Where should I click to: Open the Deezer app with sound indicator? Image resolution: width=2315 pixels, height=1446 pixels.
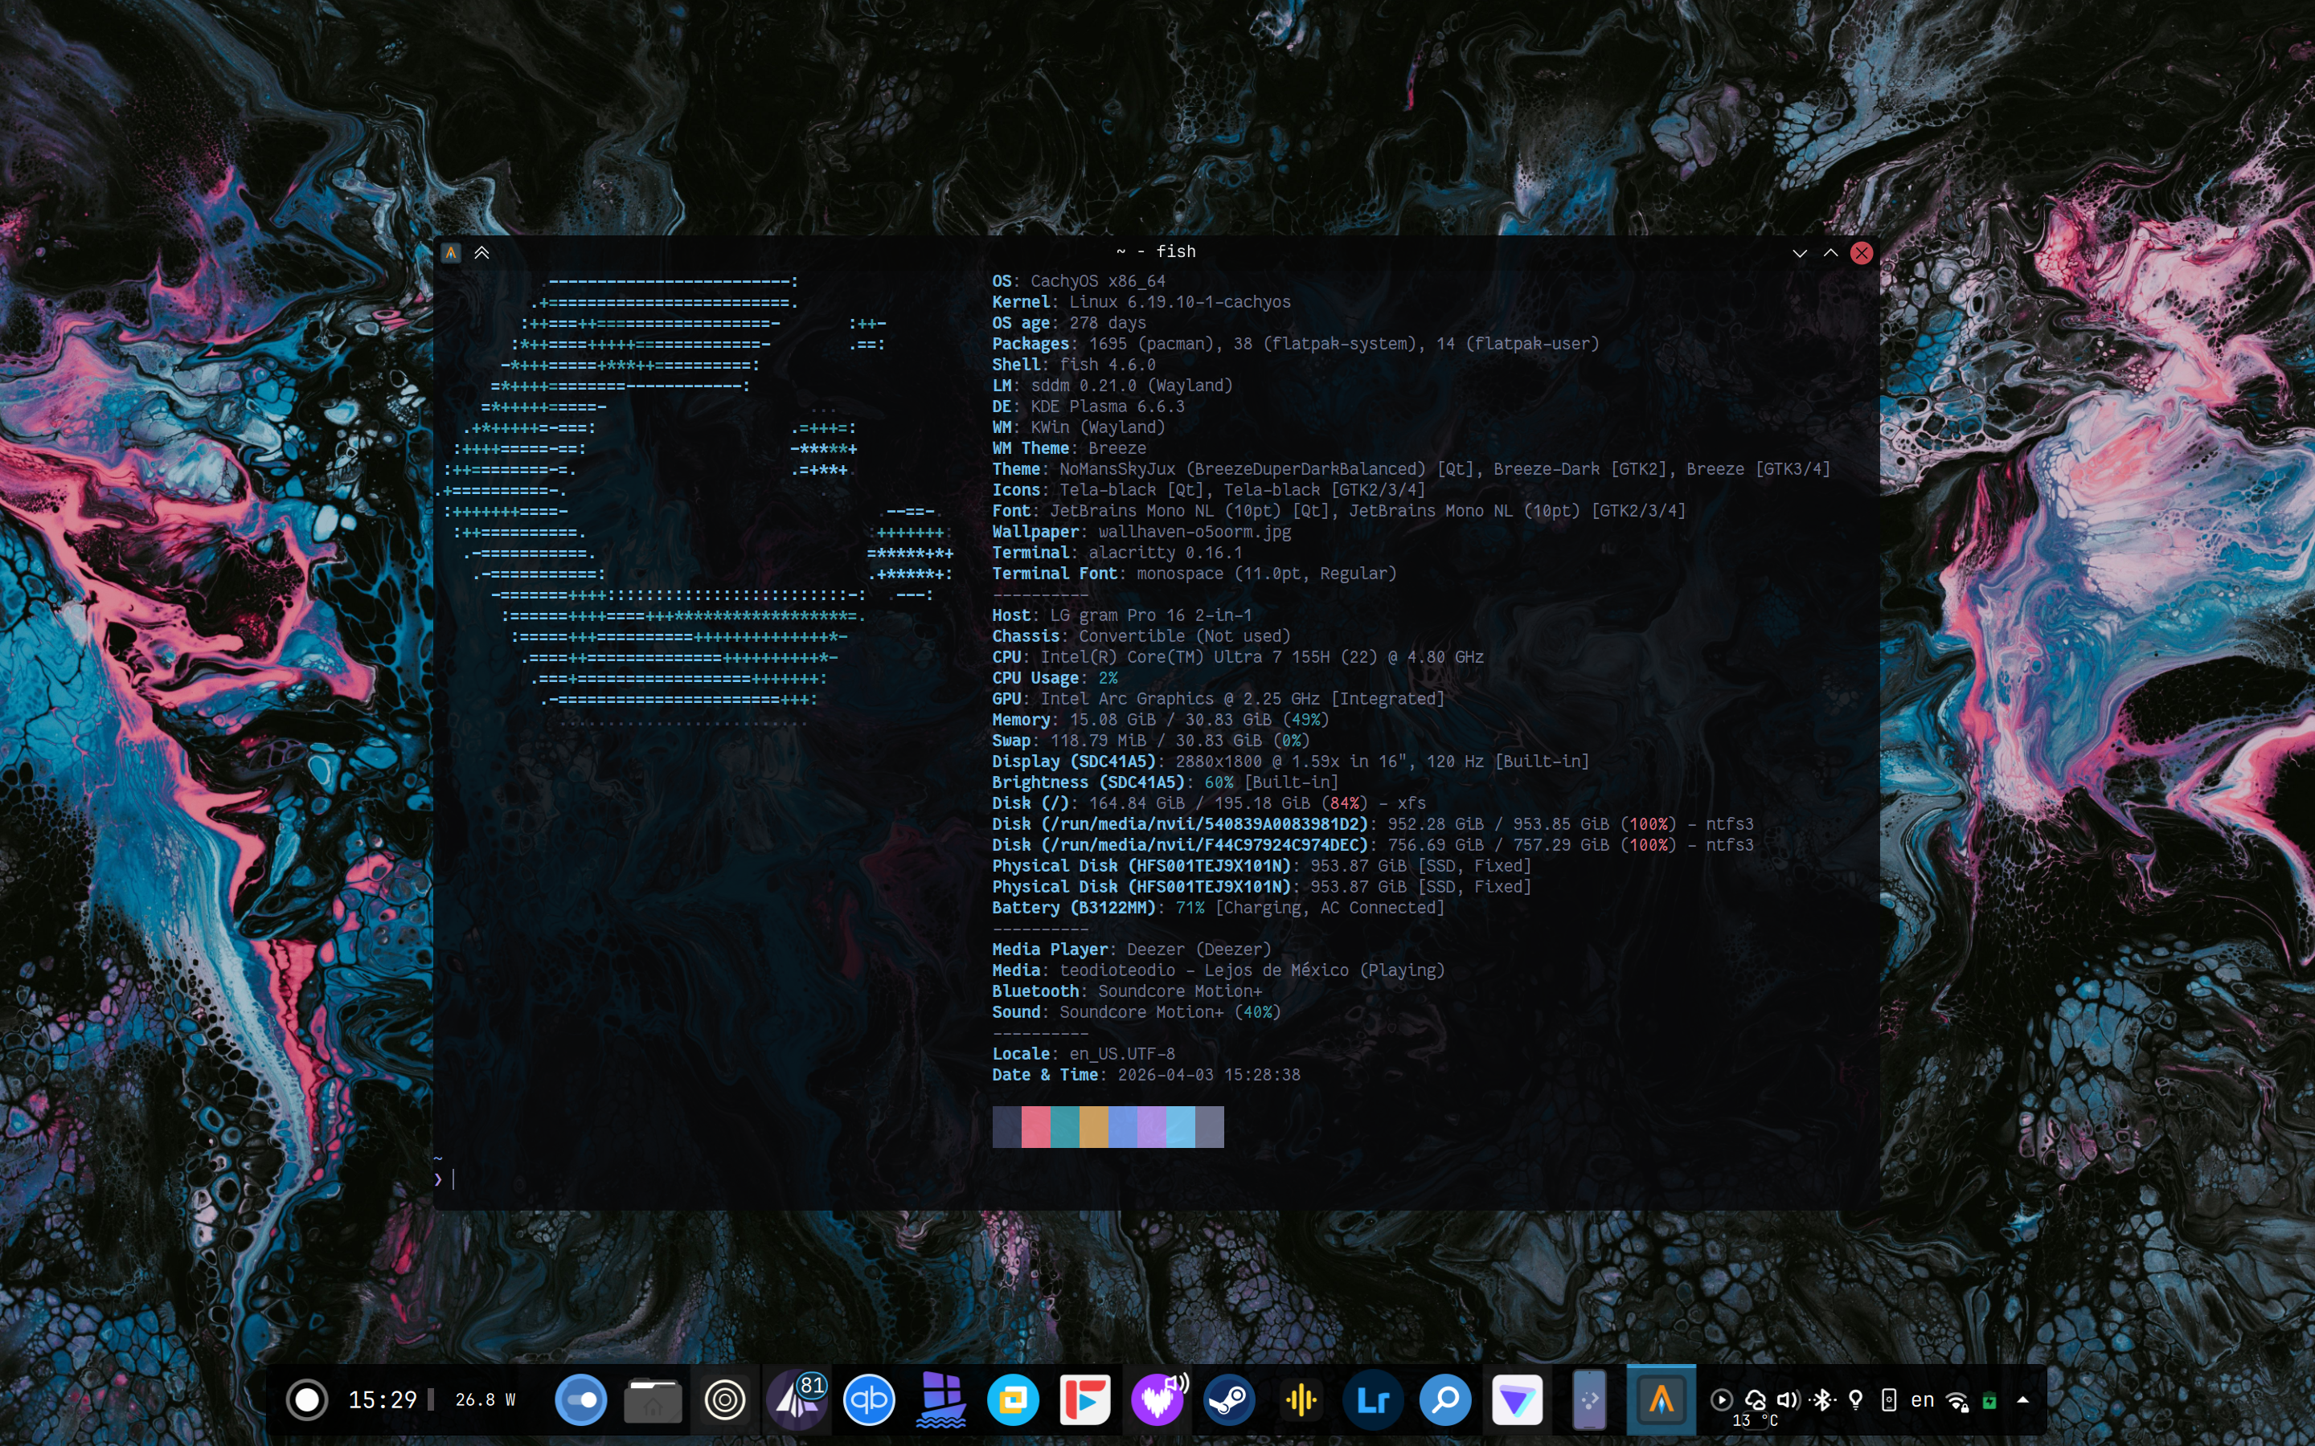tap(1157, 1400)
